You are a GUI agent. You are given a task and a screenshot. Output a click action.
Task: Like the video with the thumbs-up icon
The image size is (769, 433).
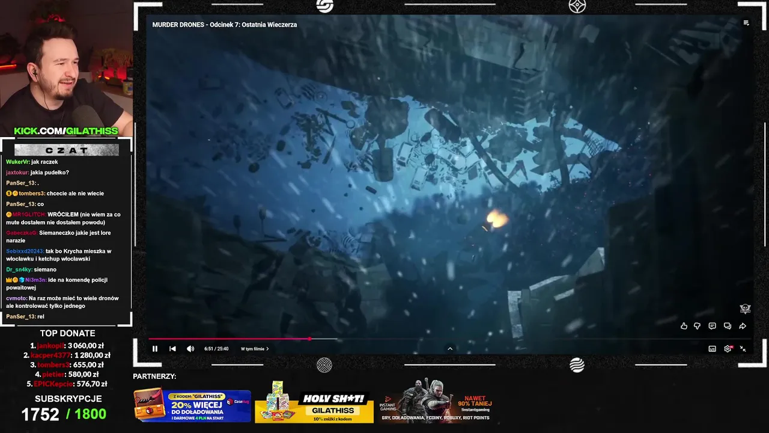coord(684,326)
